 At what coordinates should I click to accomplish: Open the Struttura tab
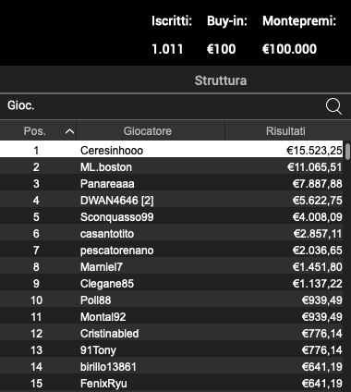tap(221, 80)
